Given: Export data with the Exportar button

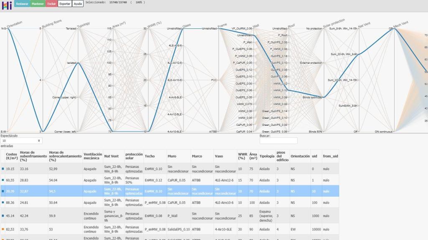Looking at the screenshot, I should click(x=64, y=3).
